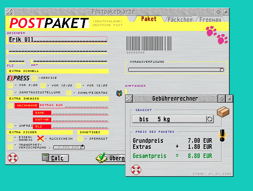Click the package box icon in Gebührenrechner
This screenshot has height=191, width=253.
click(223, 112)
